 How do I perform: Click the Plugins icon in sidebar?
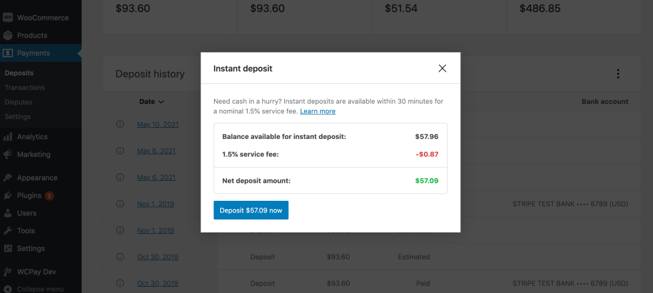coord(8,195)
